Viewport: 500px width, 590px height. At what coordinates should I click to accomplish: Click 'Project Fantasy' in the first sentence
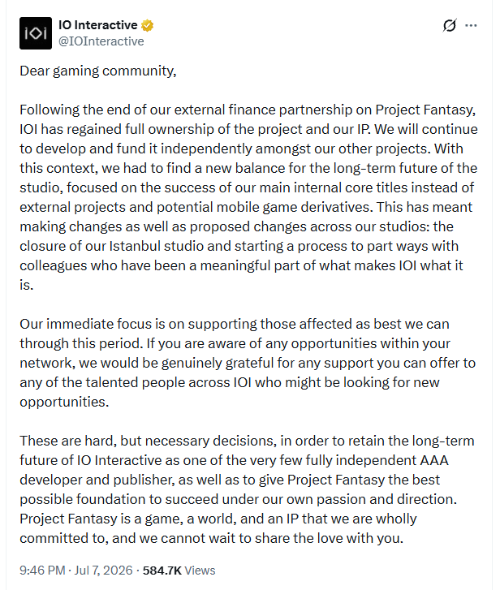click(x=425, y=110)
